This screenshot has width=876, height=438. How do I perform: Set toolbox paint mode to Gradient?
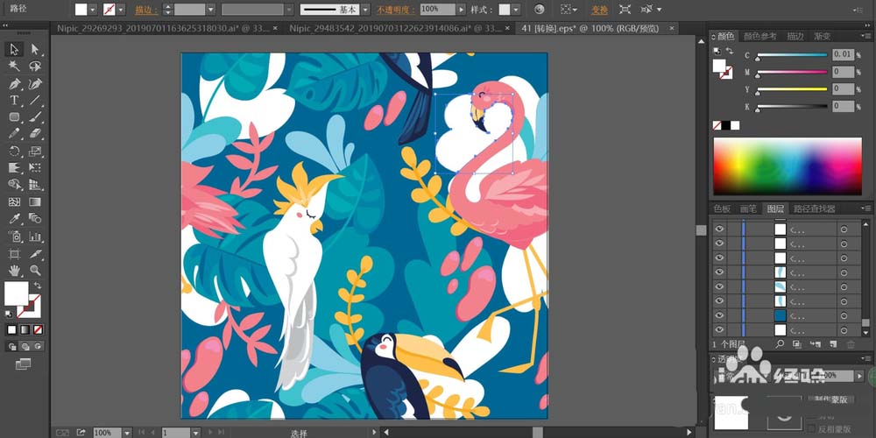[x=25, y=330]
